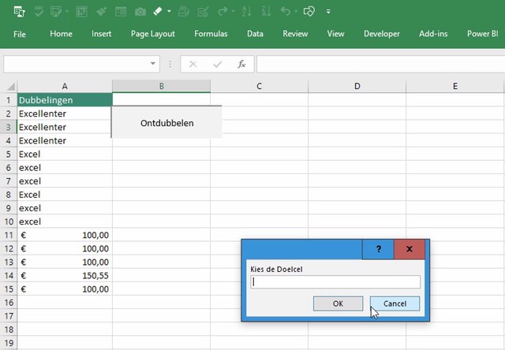505x350 pixels.
Task: Select cell A2 containing Excellenter
Action: pos(65,114)
